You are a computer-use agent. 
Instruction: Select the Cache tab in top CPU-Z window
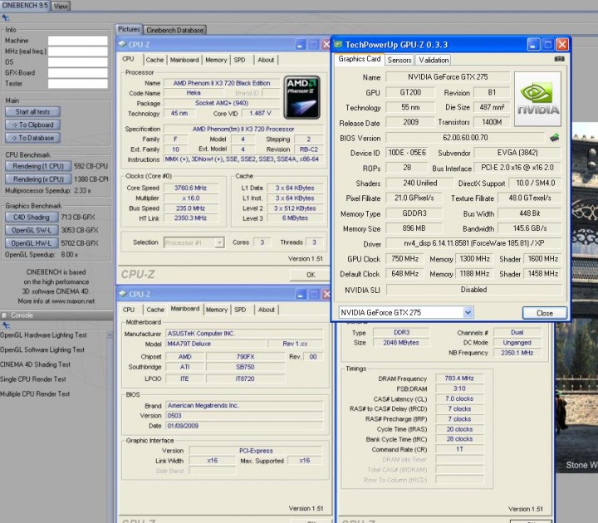154,60
